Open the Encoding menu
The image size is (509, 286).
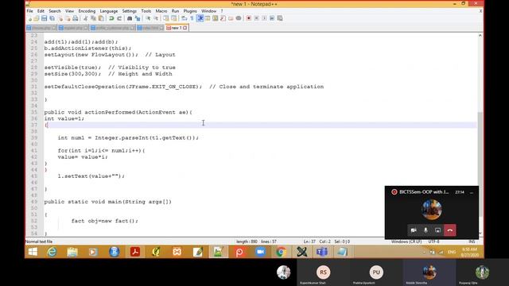(x=87, y=11)
